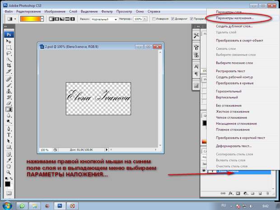This screenshot has width=280, height=210.
Task: Select the Rectangular Marquee tool
Action: 9,47
